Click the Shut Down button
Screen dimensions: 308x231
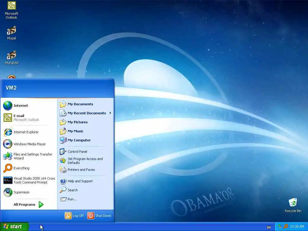pyautogui.click(x=99, y=216)
